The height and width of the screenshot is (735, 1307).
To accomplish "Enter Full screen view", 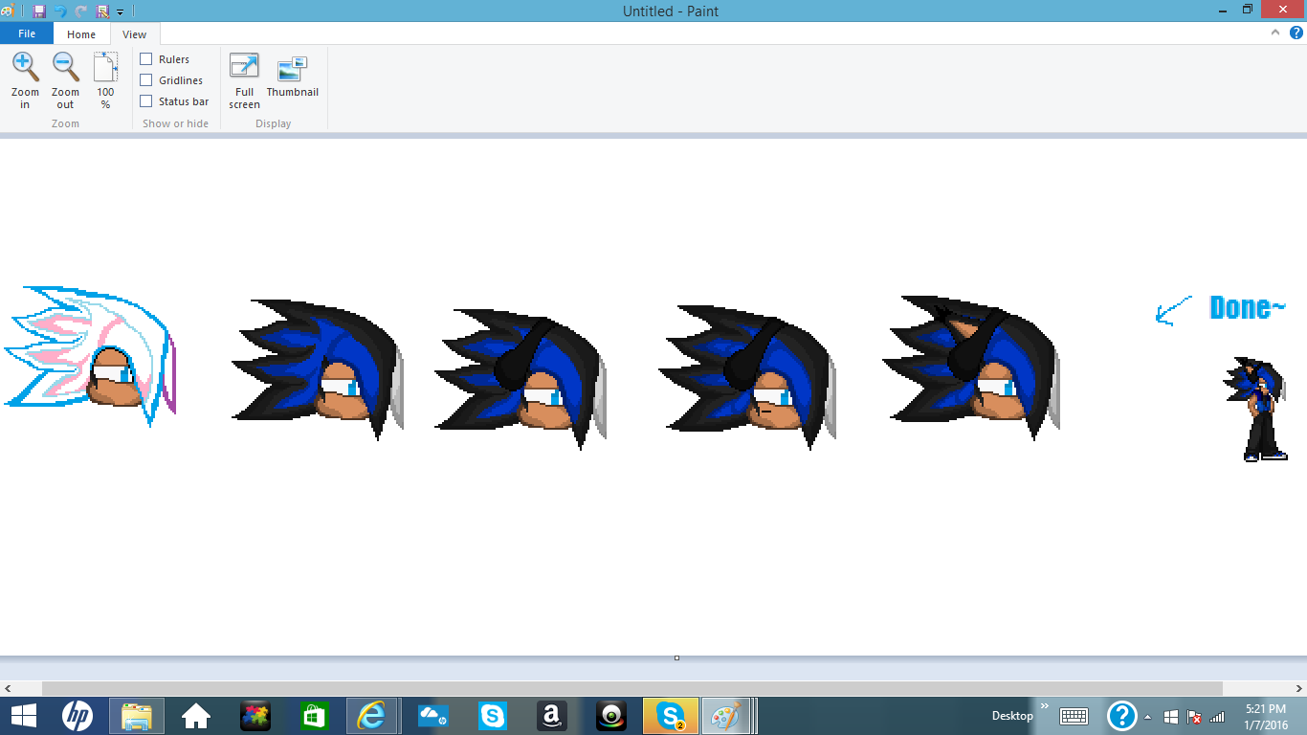I will (x=244, y=68).
